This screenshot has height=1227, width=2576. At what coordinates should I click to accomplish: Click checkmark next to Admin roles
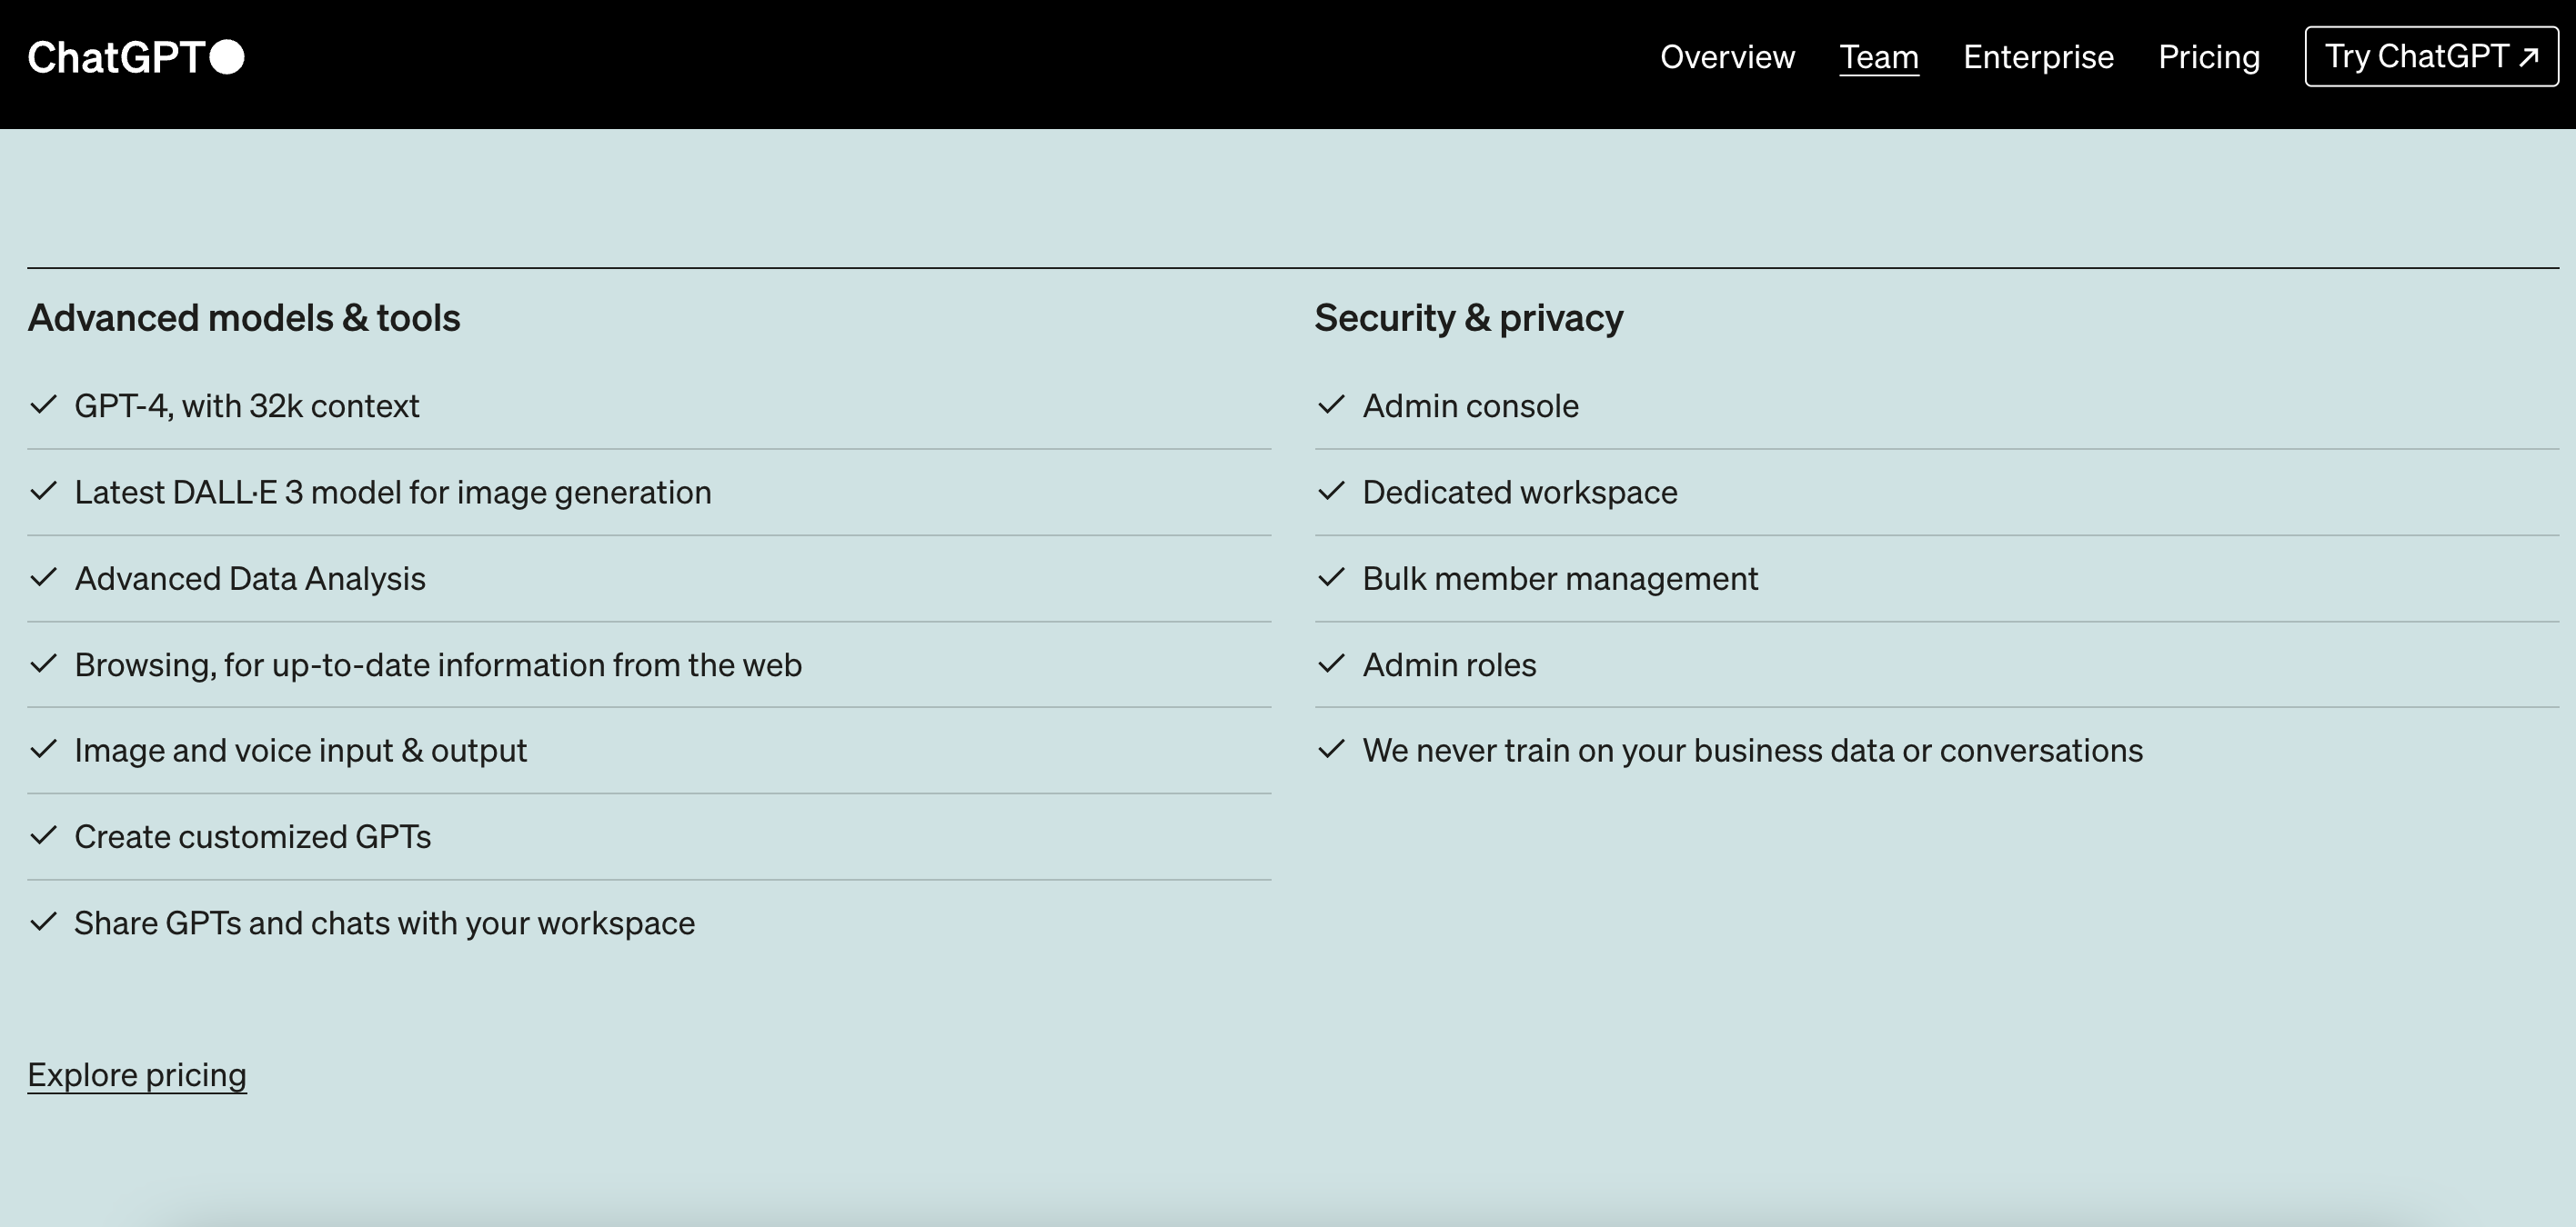coord(1331,663)
